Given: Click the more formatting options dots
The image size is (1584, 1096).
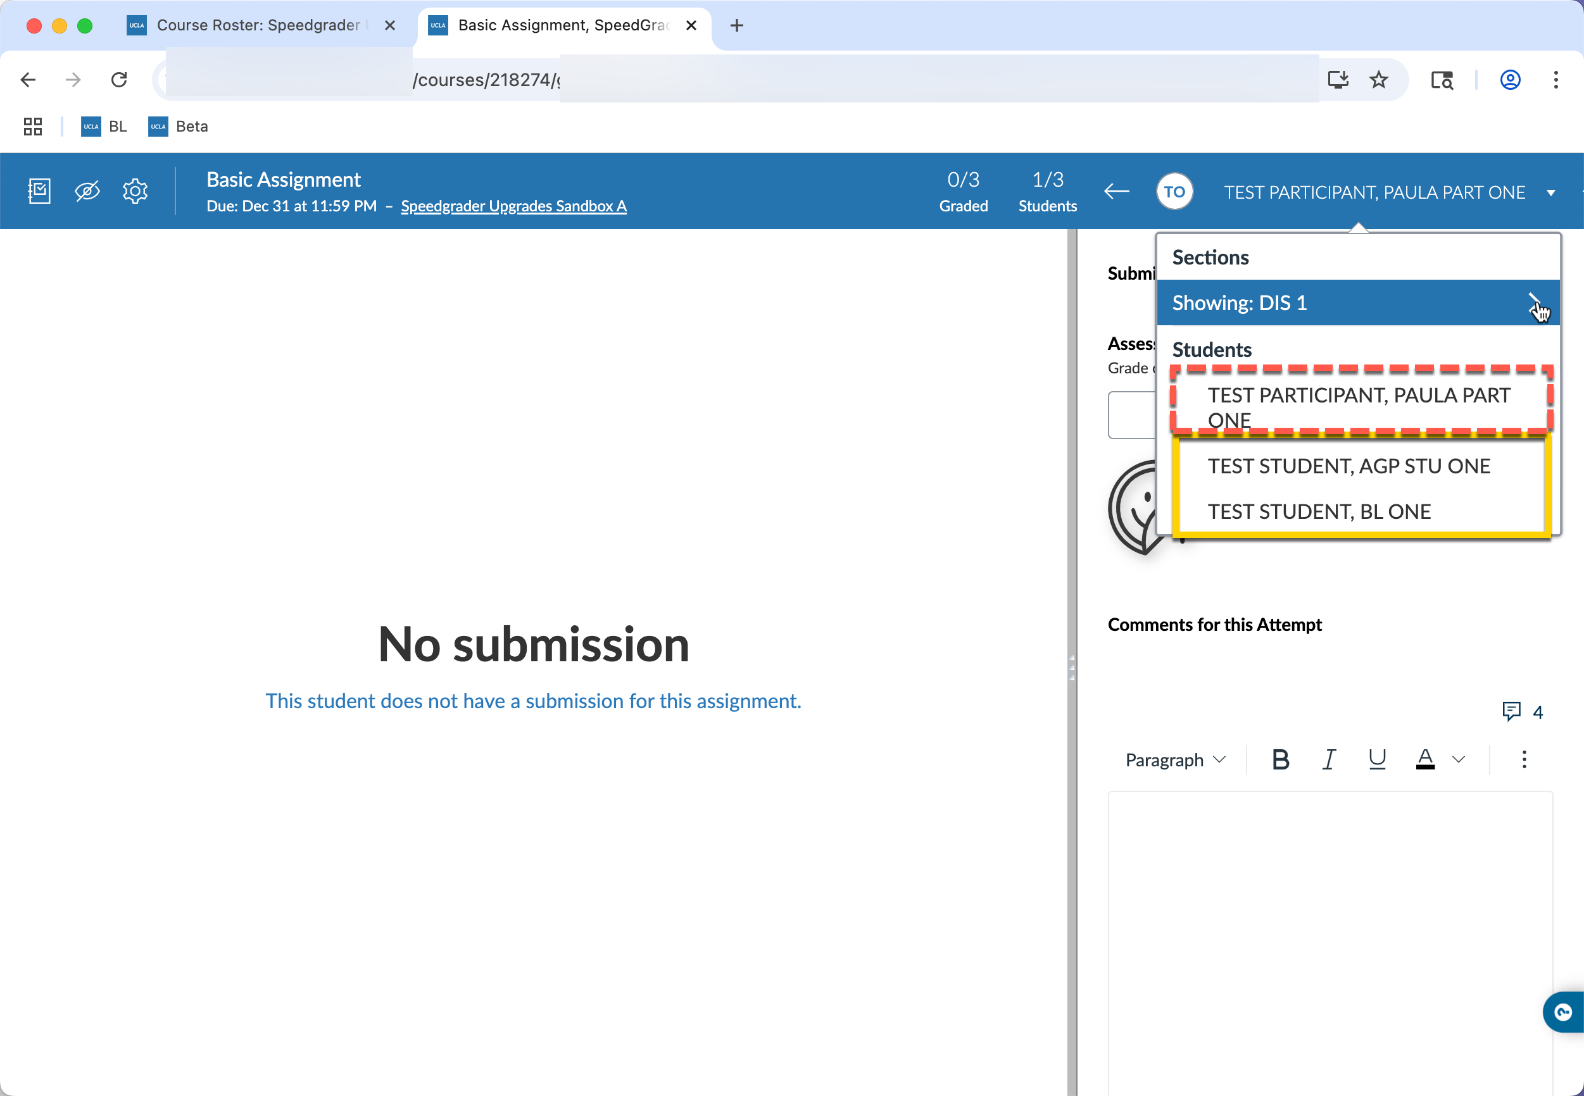Looking at the screenshot, I should (x=1524, y=759).
